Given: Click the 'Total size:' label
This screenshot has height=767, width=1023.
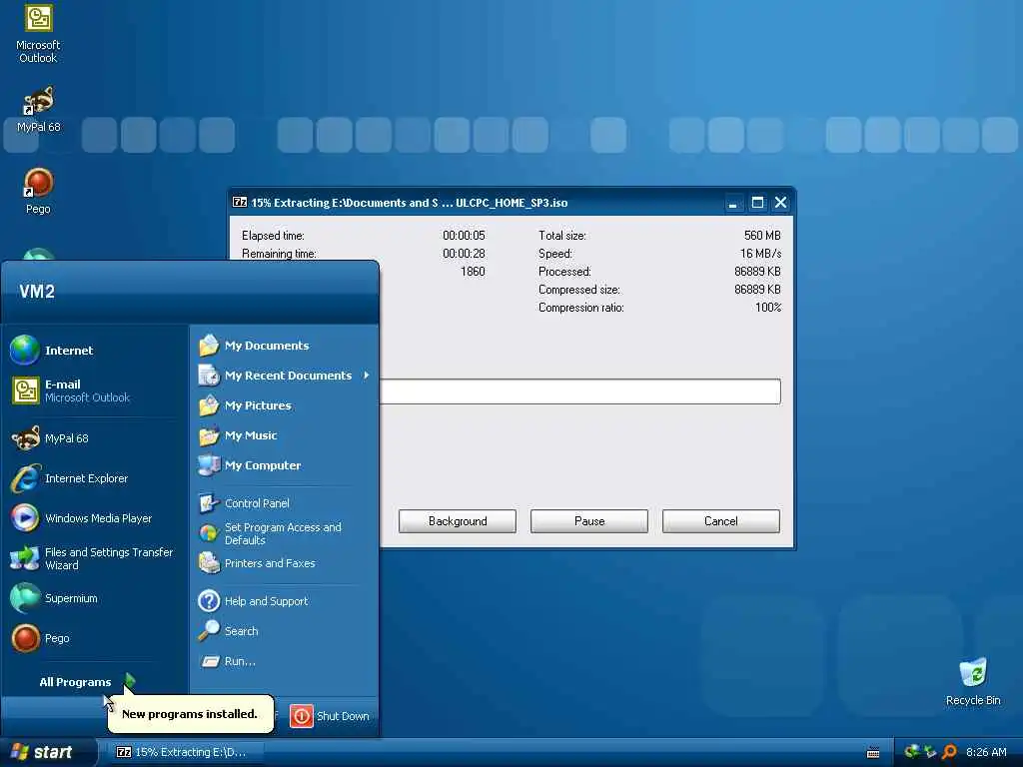Looking at the screenshot, I should click(x=561, y=236).
